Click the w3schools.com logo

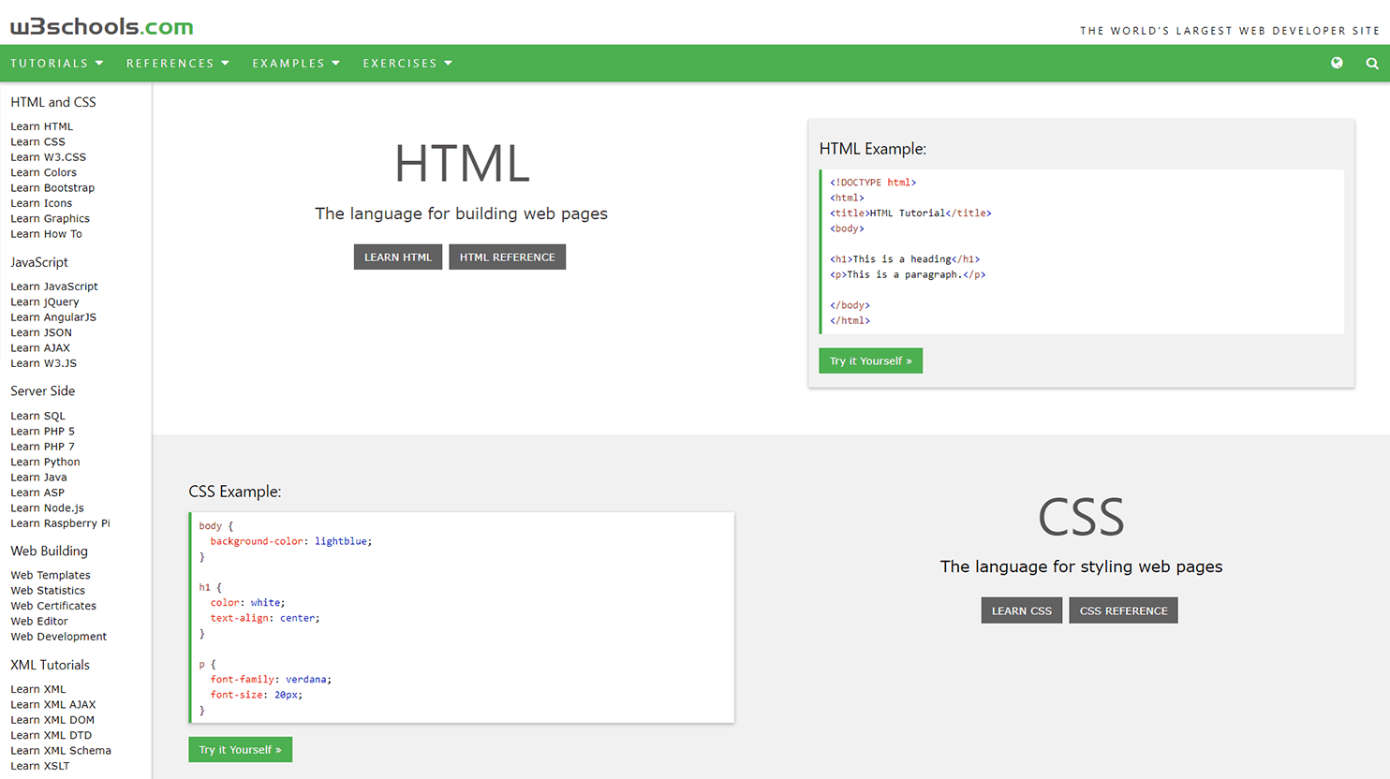(x=102, y=26)
